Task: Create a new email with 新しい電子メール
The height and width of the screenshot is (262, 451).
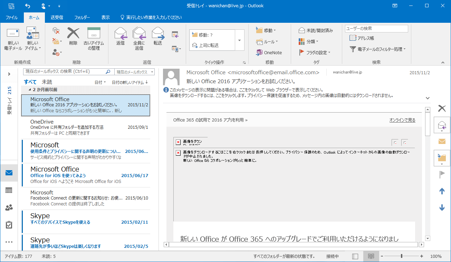Action: [13, 39]
